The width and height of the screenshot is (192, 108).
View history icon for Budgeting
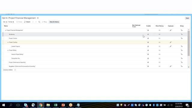(159, 34)
